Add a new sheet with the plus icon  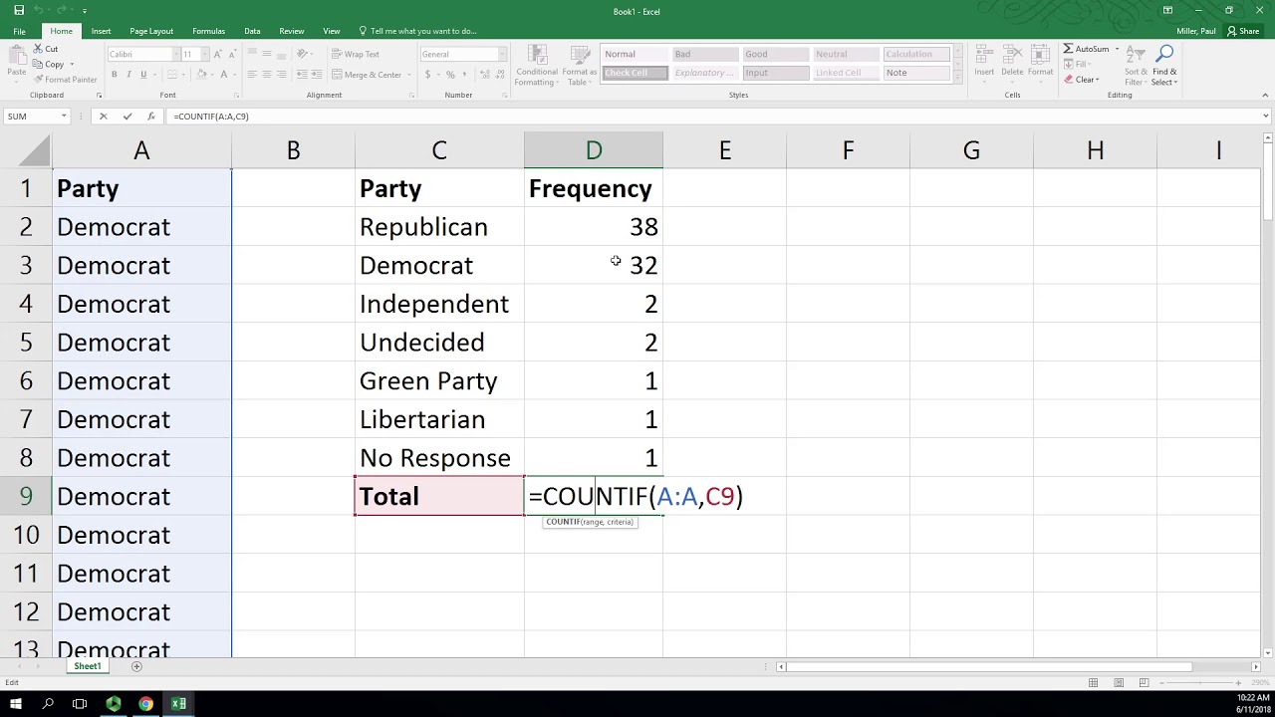point(136,666)
